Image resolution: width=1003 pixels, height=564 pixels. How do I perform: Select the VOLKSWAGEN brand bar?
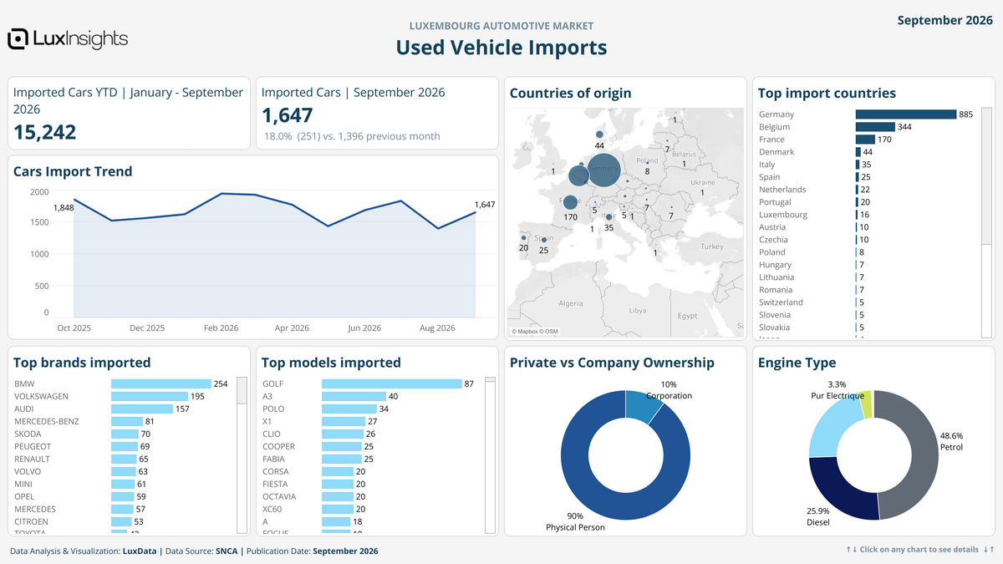click(x=150, y=396)
